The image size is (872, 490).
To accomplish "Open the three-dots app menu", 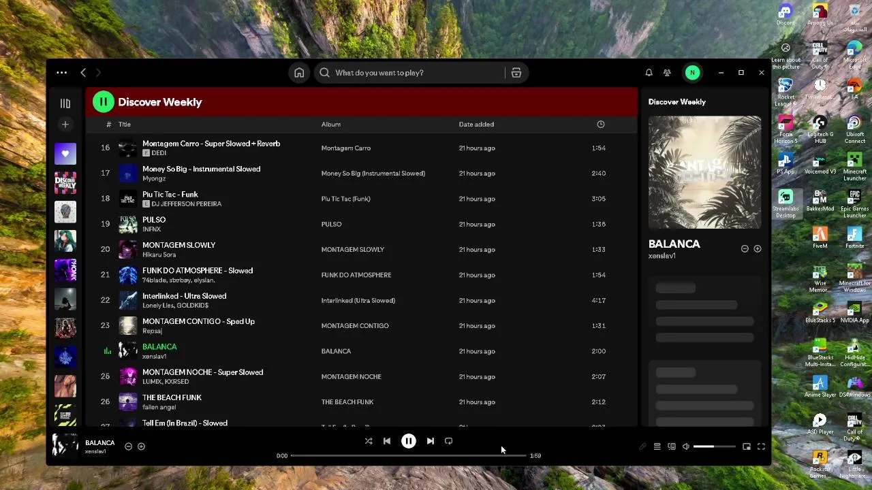I will pyautogui.click(x=61, y=73).
